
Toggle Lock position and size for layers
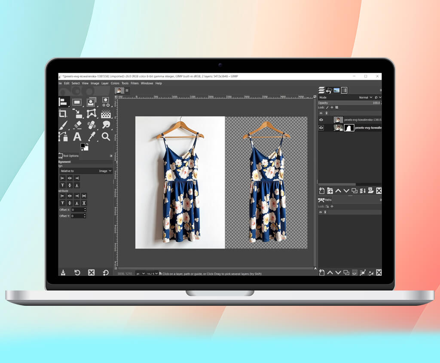[x=332, y=108]
